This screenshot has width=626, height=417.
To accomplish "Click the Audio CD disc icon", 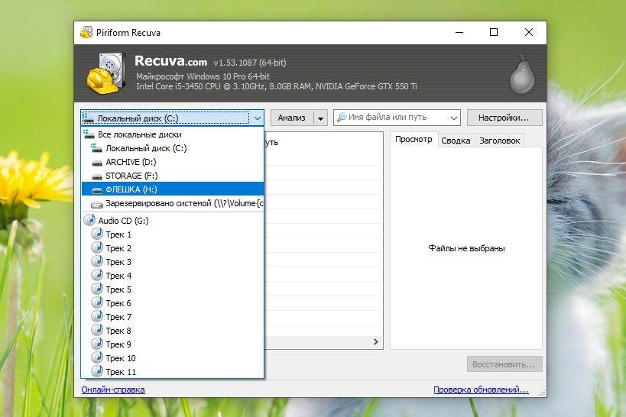I will (x=89, y=220).
